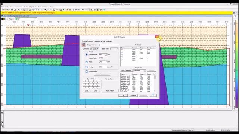
Task: Collapse the Model Compressional velocity panel arrow
Action: [2, 16]
